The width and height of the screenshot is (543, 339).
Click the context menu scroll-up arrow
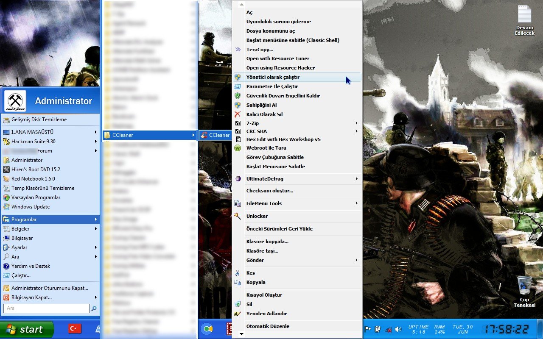[241, 5]
